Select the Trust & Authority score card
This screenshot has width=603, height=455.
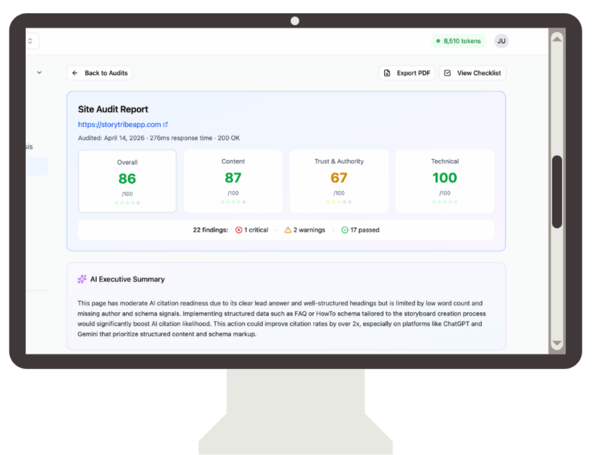(x=339, y=181)
